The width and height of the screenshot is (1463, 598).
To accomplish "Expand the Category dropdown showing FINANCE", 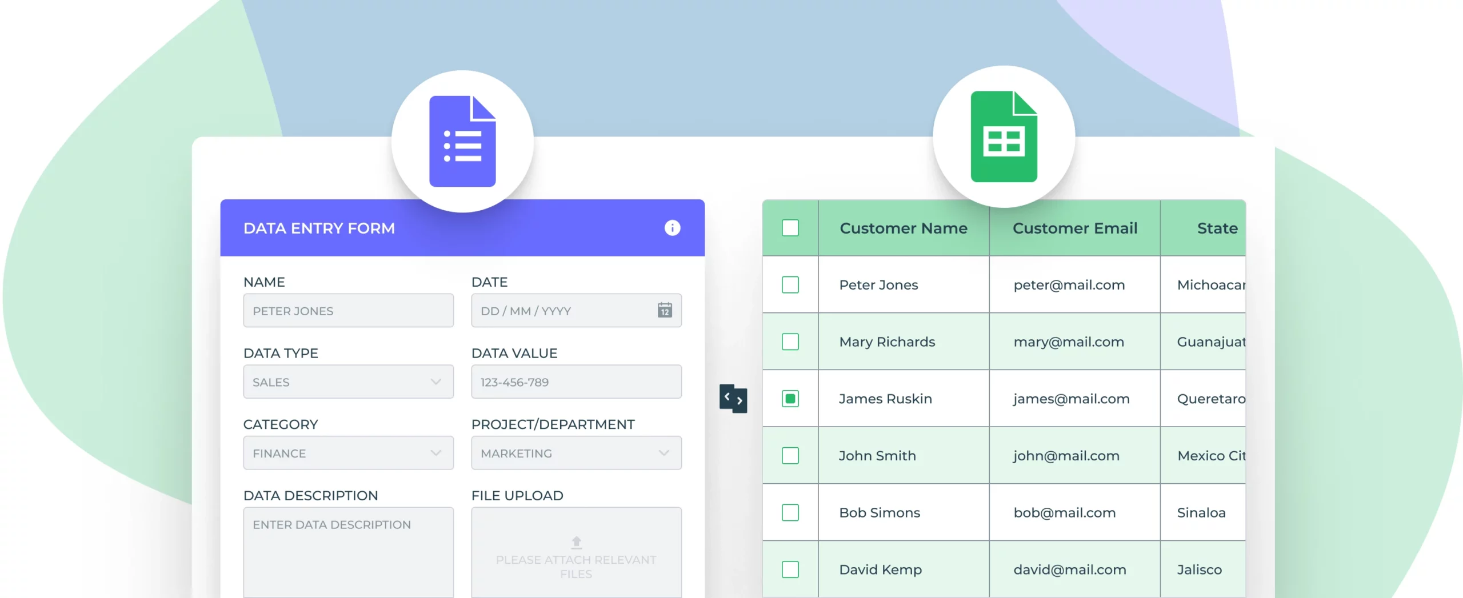I will coord(349,453).
